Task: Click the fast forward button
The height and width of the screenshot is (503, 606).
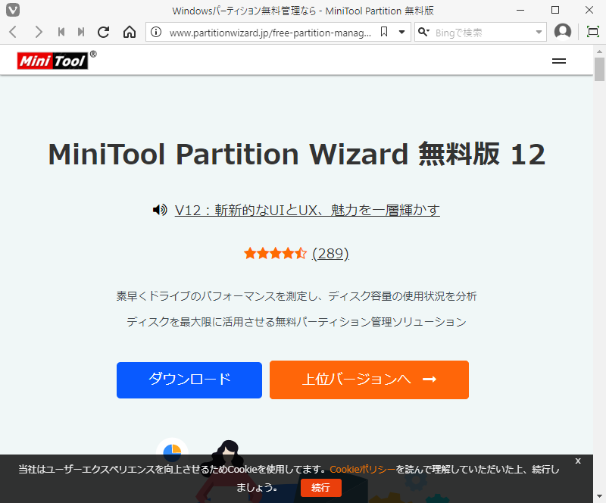Action: coord(81,32)
